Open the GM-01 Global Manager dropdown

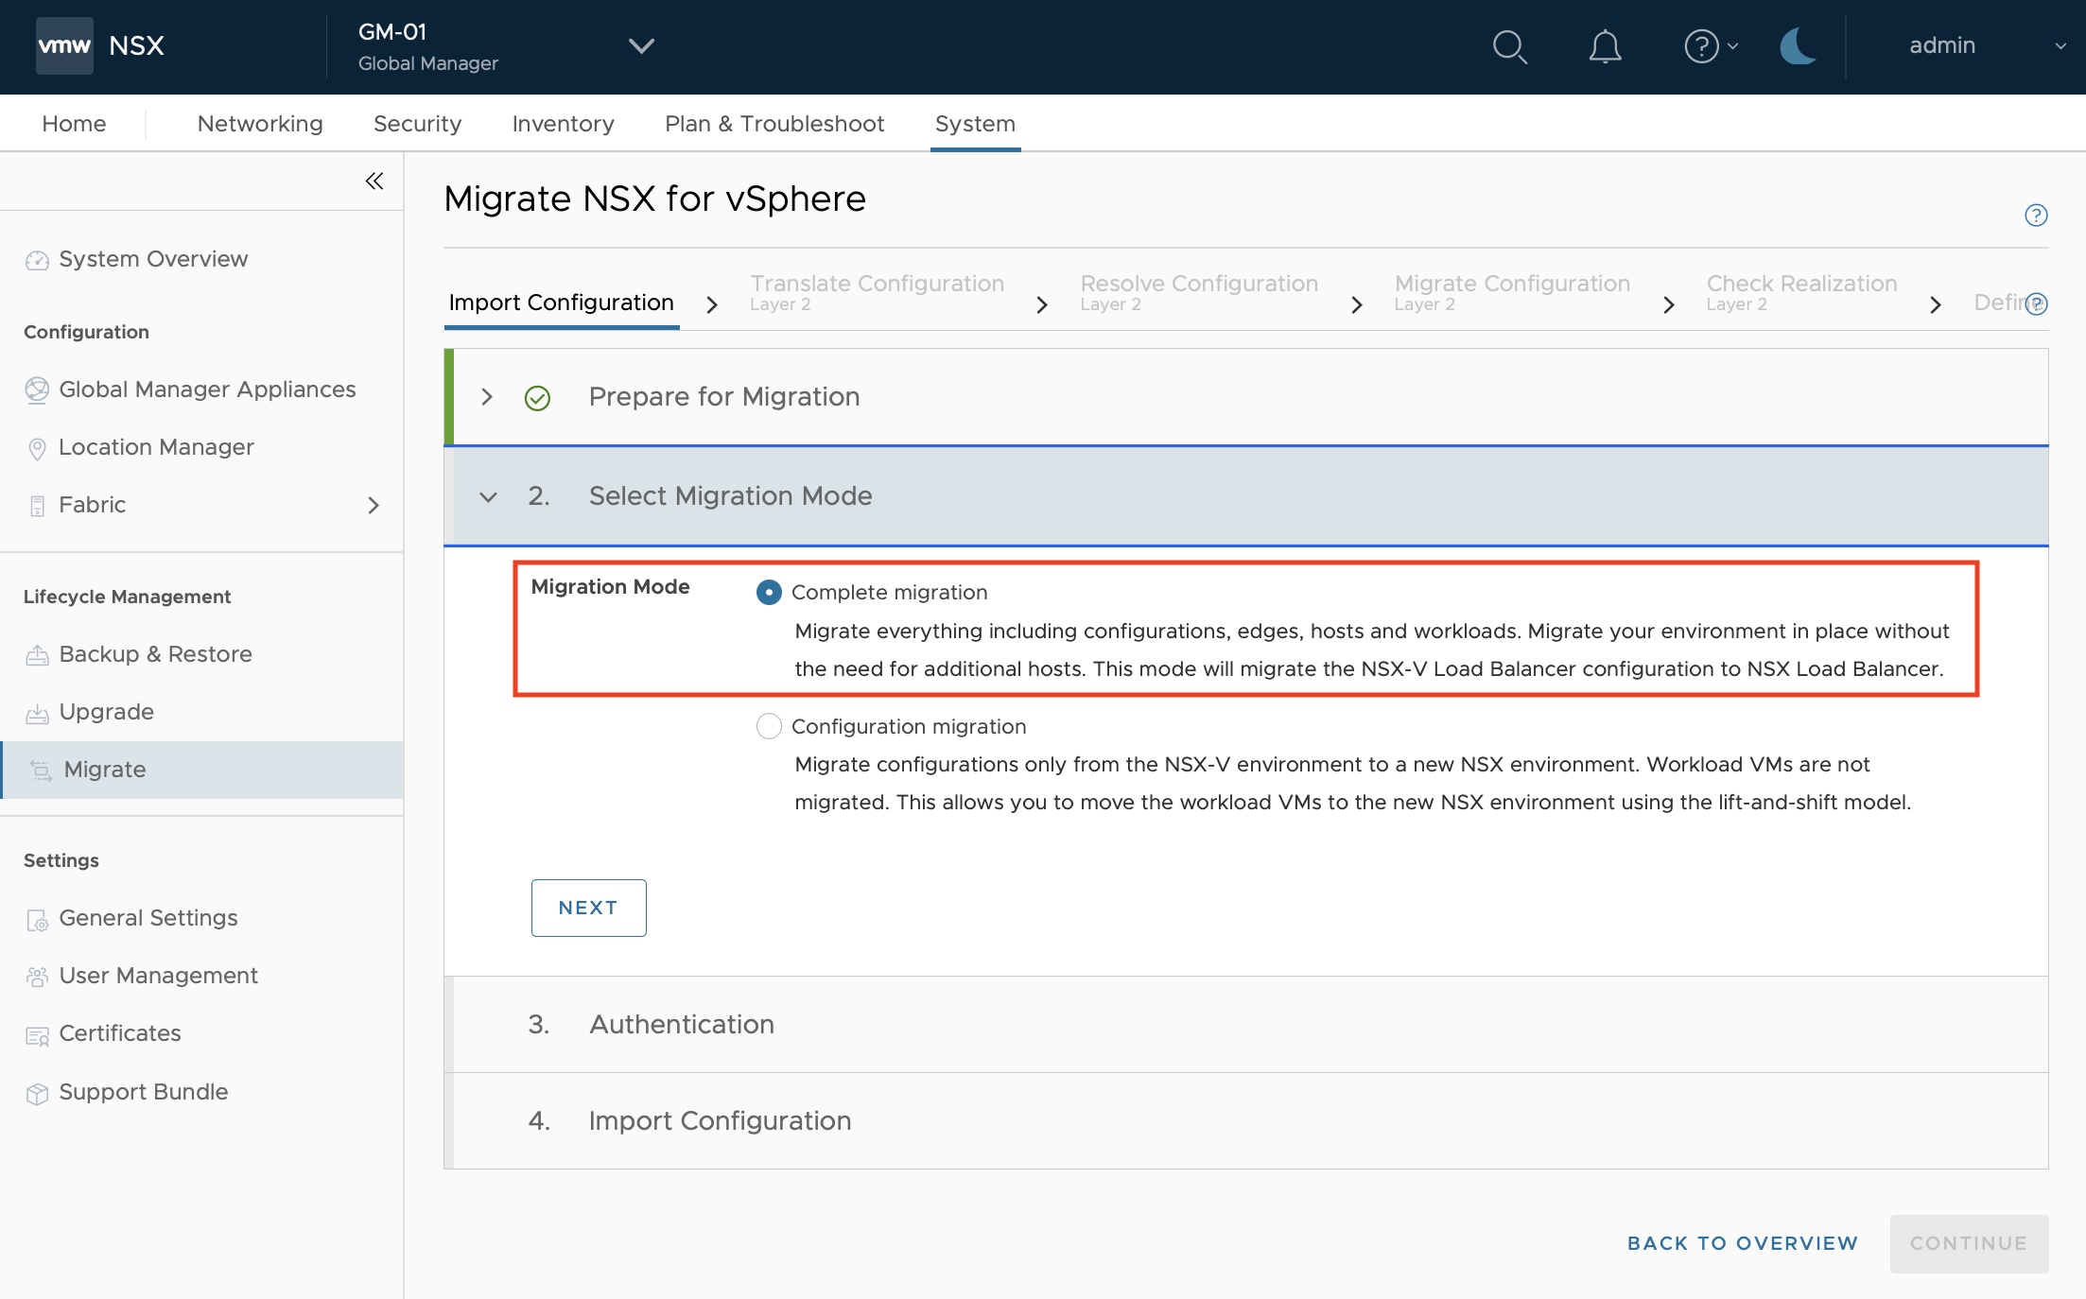[x=641, y=45]
